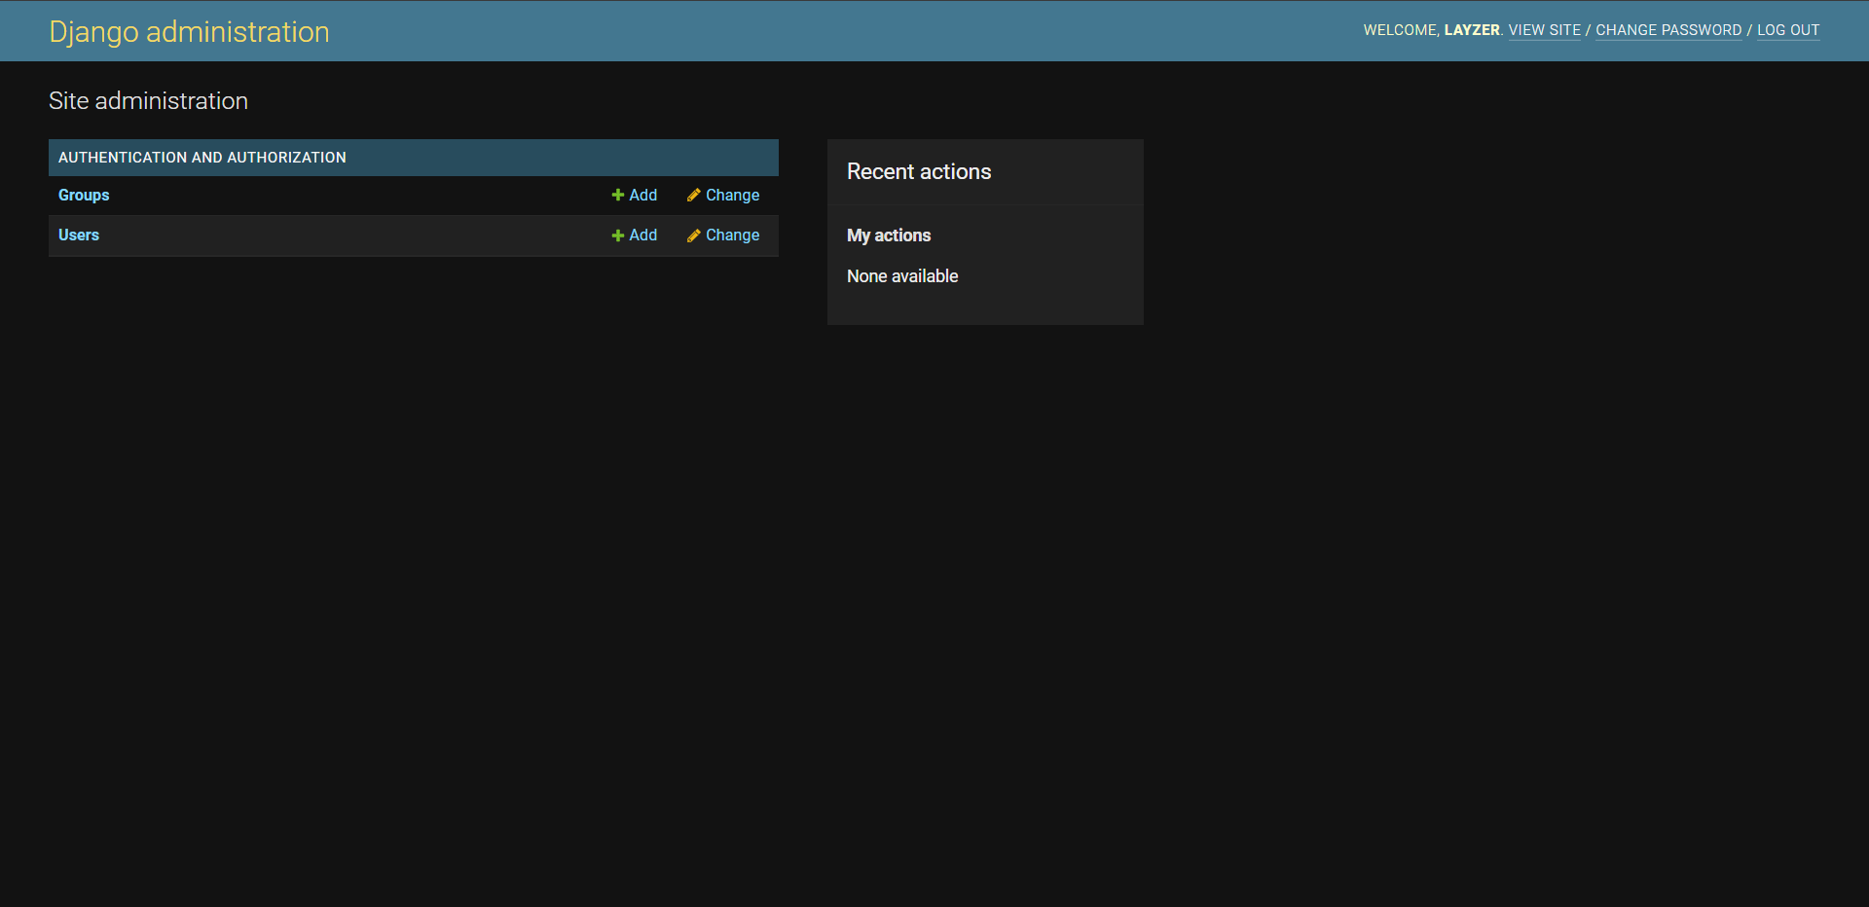Click Add link text for Users

click(x=642, y=235)
